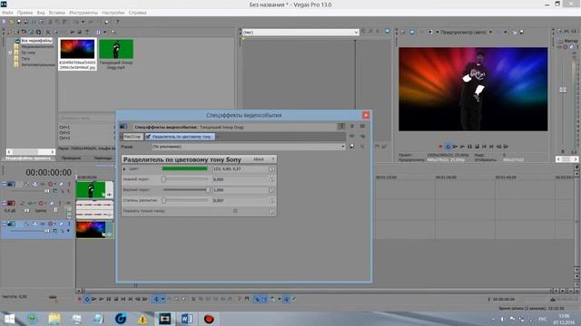Select All Media Files tree item
This screenshot has height=326, width=581.
click(x=36, y=41)
